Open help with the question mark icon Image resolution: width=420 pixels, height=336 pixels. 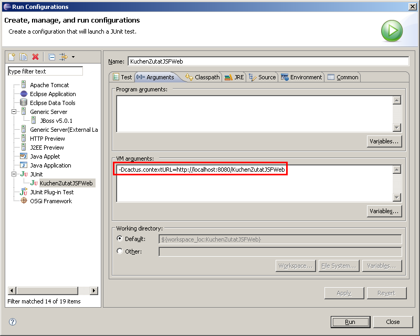13,322
